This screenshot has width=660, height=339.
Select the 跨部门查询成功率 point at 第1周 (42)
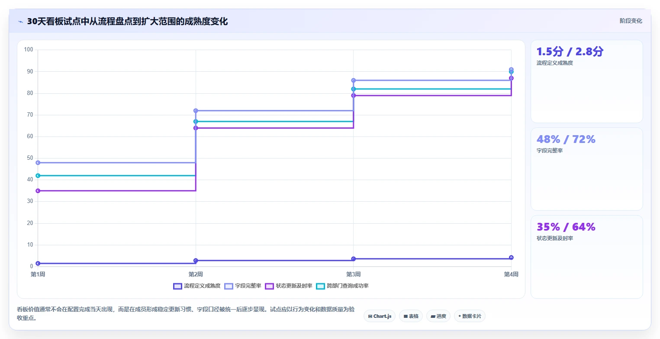(38, 176)
